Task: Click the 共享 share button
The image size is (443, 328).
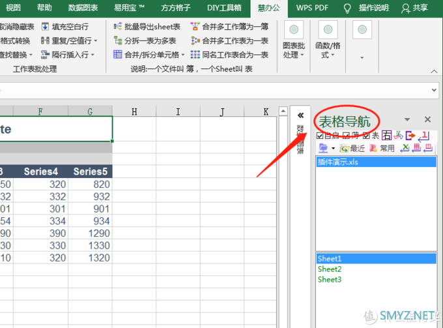Action: click(x=414, y=8)
